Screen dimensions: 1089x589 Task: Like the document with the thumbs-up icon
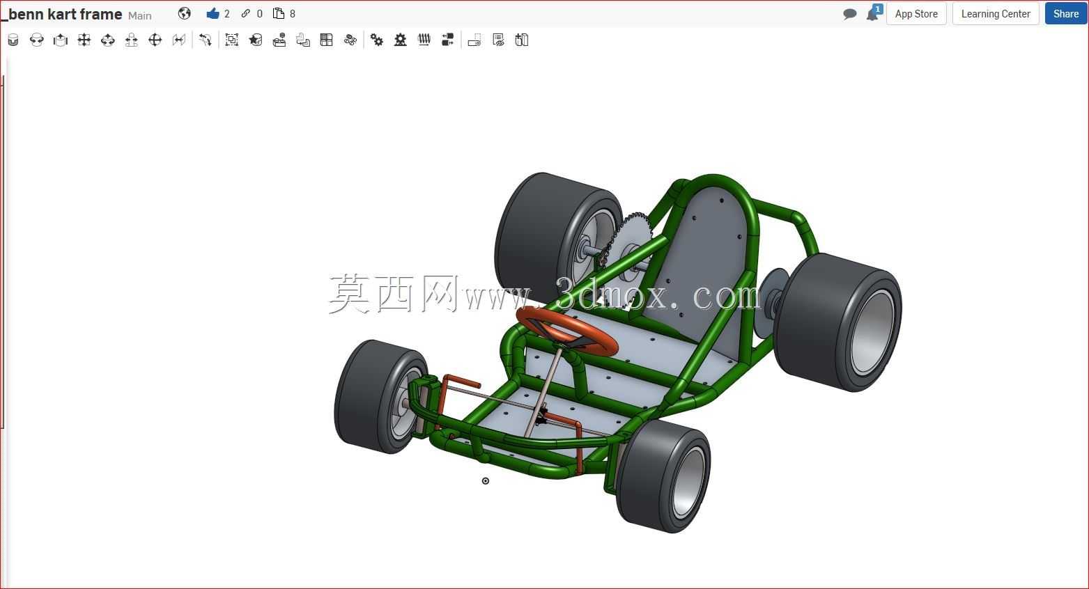pos(213,13)
